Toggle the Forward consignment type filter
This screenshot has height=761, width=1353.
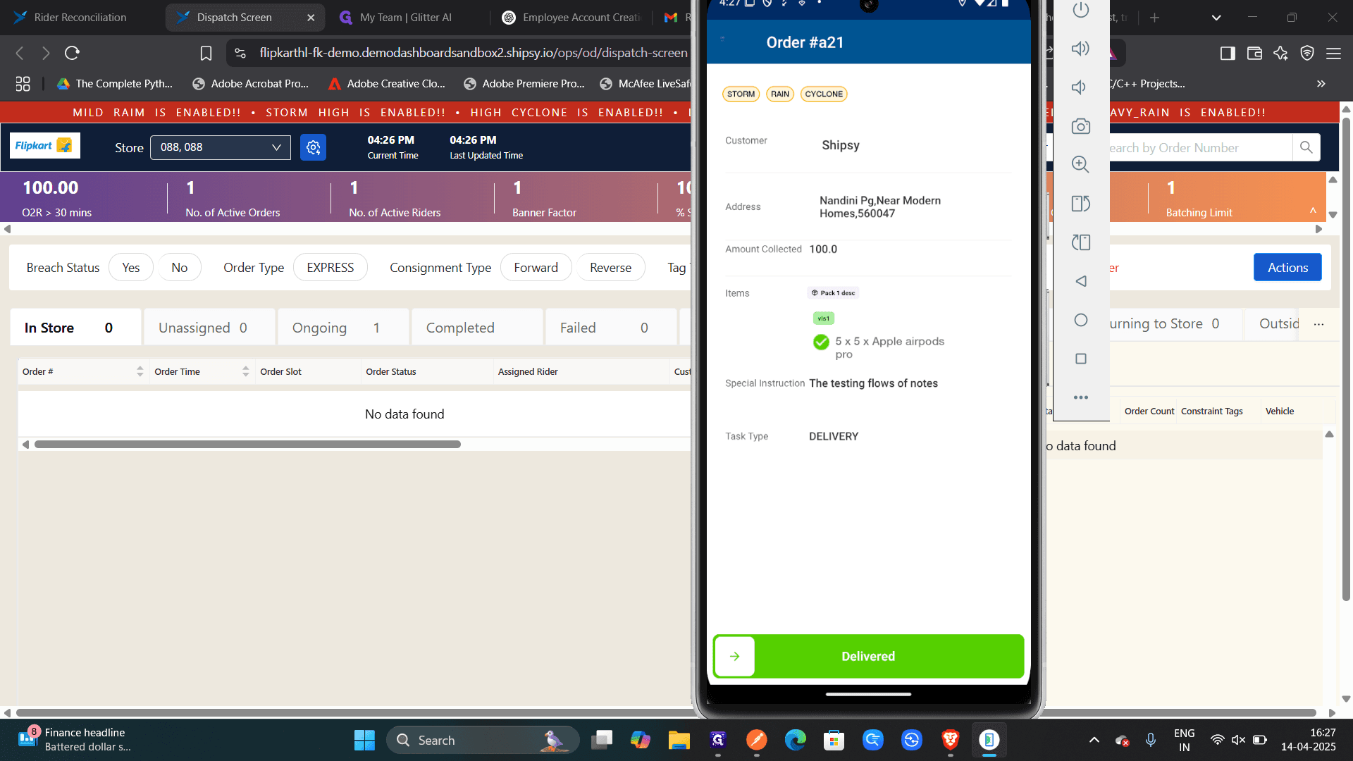point(536,268)
